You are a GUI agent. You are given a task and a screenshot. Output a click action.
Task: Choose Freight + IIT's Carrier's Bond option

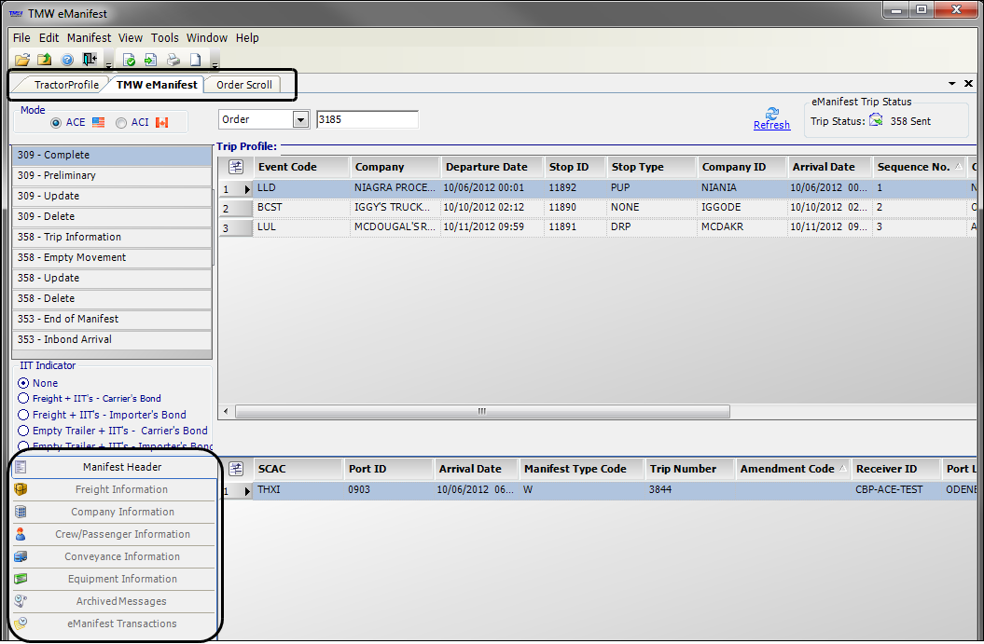point(24,399)
